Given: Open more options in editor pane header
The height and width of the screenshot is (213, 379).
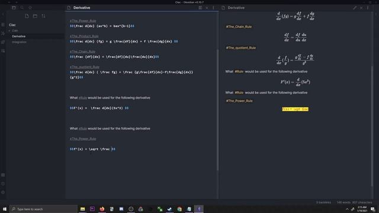Looking at the screenshot, I should [x=213, y=8].
